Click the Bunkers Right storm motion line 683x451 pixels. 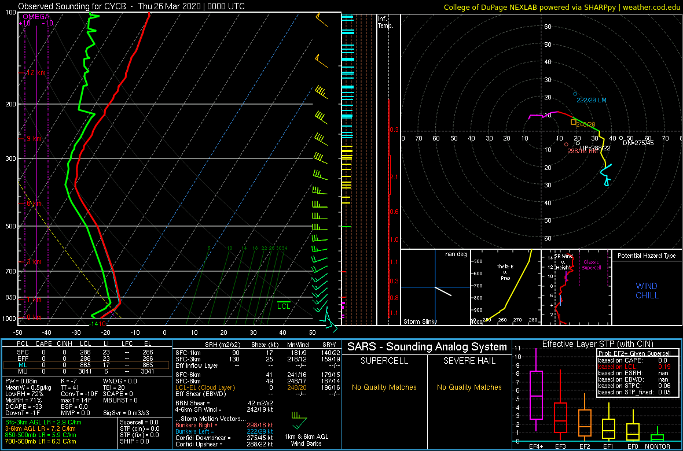(224, 426)
